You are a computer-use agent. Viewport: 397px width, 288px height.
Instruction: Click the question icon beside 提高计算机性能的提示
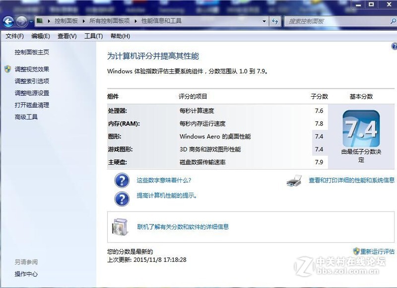click(x=122, y=199)
